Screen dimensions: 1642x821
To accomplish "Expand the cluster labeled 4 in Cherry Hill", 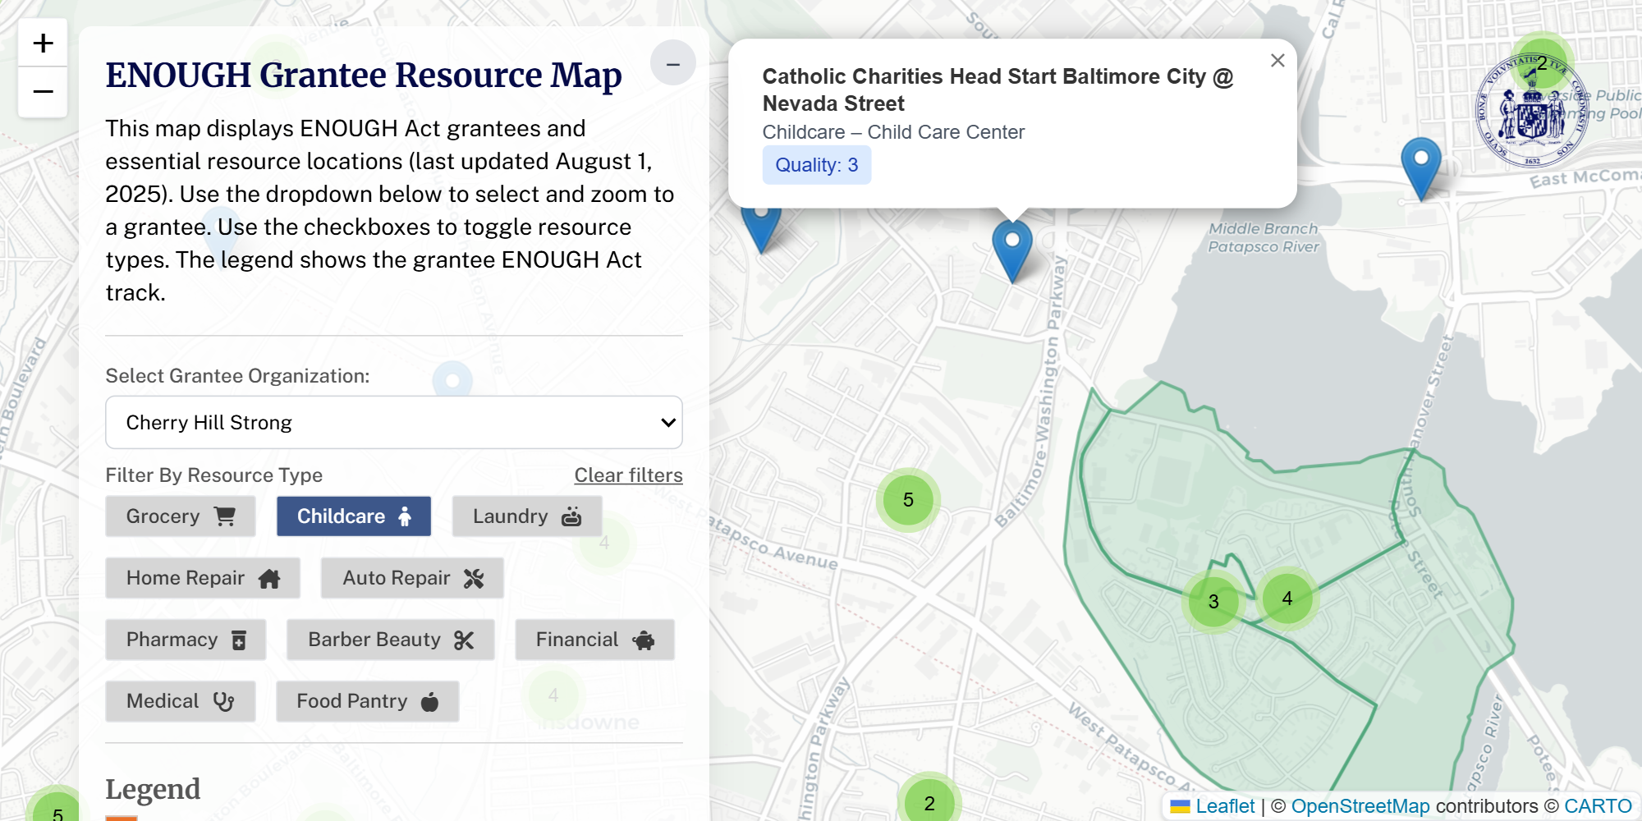I will [1287, 599].
